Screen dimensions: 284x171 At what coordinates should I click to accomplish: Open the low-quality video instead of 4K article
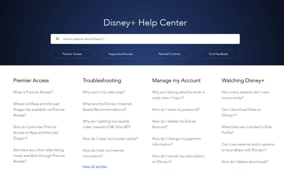(x=106, y=124)
